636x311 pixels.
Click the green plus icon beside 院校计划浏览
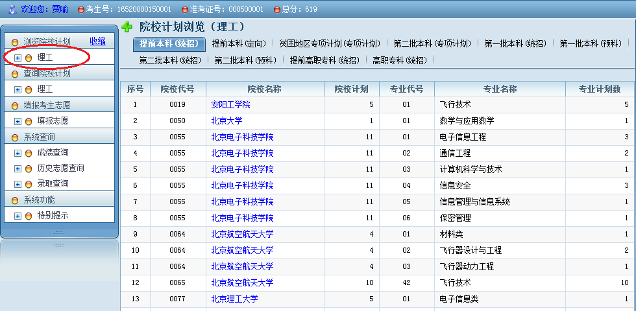(x=127, y=27)
